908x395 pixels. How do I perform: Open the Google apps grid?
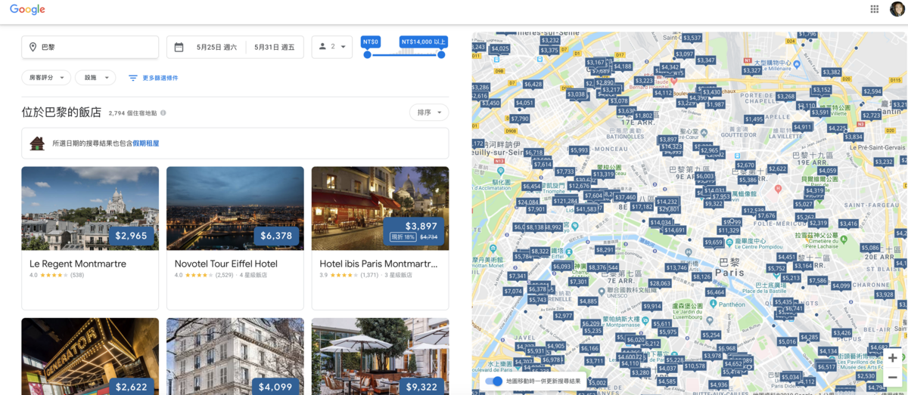point(874,9)
